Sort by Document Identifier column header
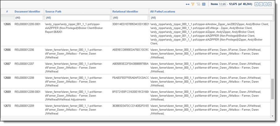 click(27, 11)
